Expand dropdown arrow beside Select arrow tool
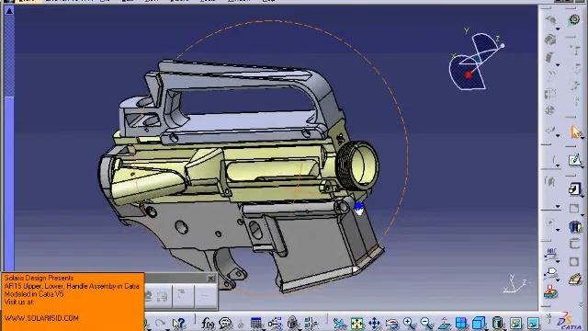 [x=582, y=137]
